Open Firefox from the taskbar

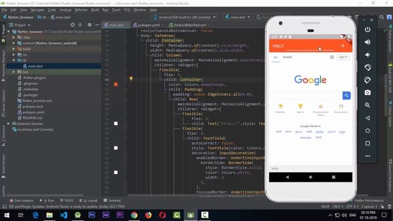pos(148,215)
